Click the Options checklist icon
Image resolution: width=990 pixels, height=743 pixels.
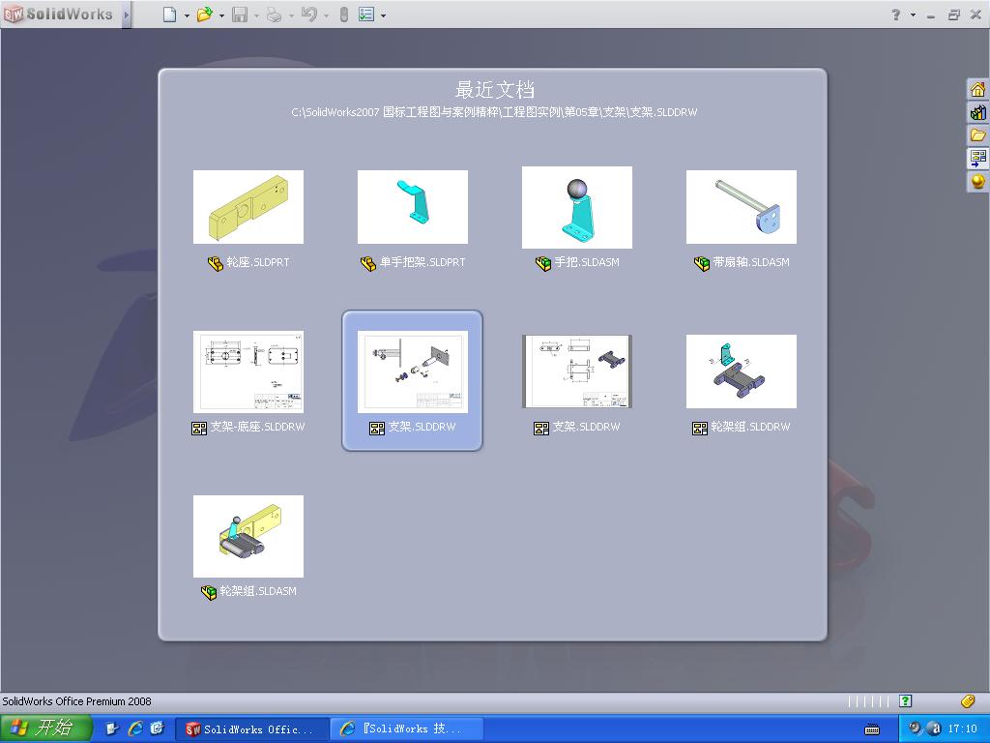[x=366, y=14]
